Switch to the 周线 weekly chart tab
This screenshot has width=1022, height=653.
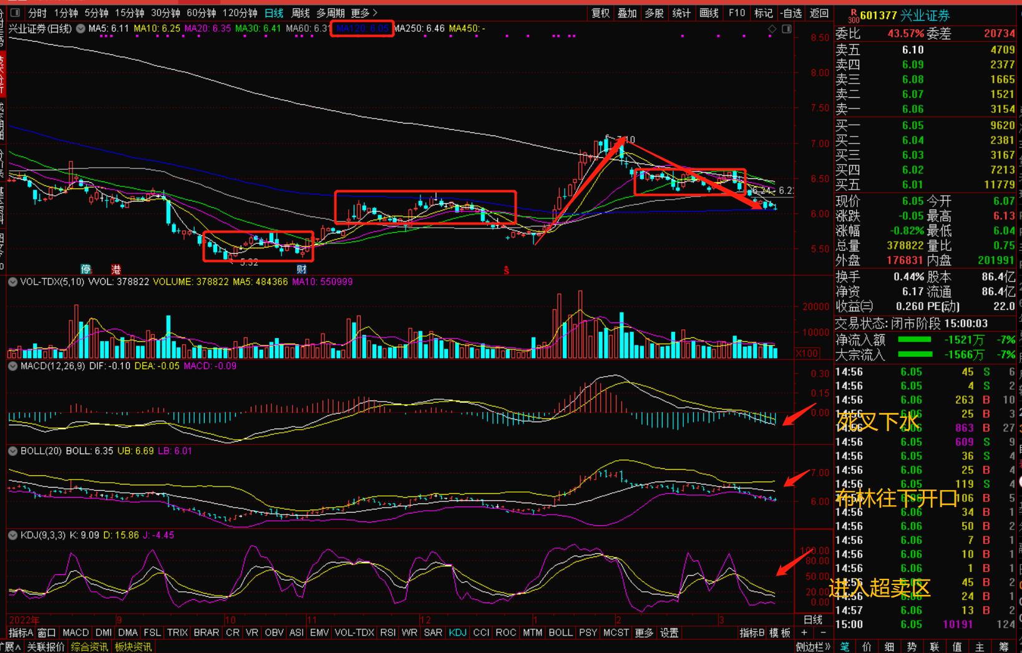(301, 13)
